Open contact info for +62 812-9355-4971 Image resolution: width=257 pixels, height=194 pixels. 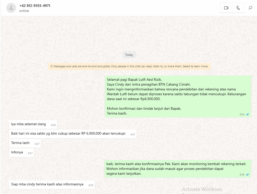(35, 6)
